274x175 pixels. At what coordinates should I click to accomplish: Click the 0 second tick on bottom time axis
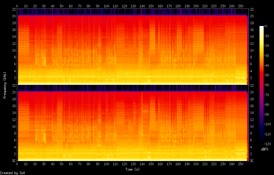tap(17, 164)
